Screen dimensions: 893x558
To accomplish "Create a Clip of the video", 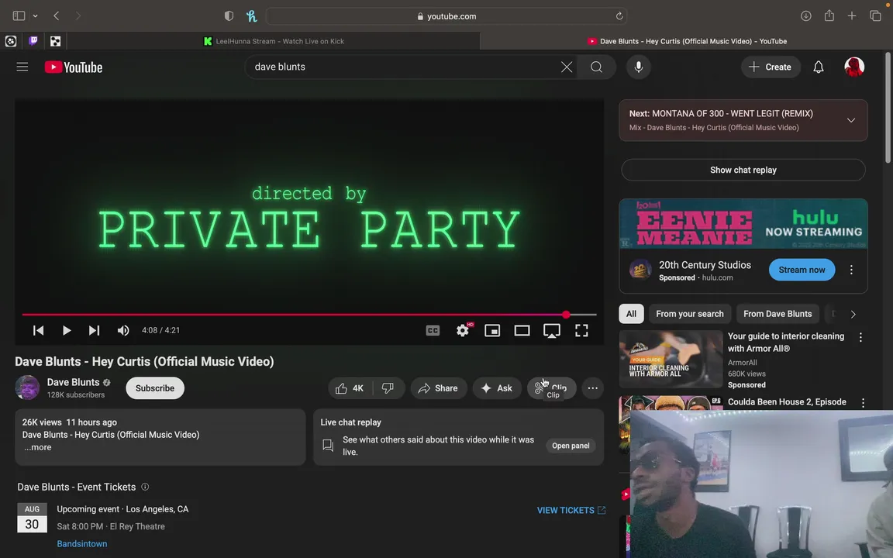I will click(x=551, y=388).
